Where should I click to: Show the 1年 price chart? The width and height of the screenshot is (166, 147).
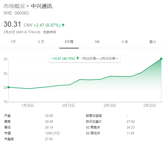(97, 42)
